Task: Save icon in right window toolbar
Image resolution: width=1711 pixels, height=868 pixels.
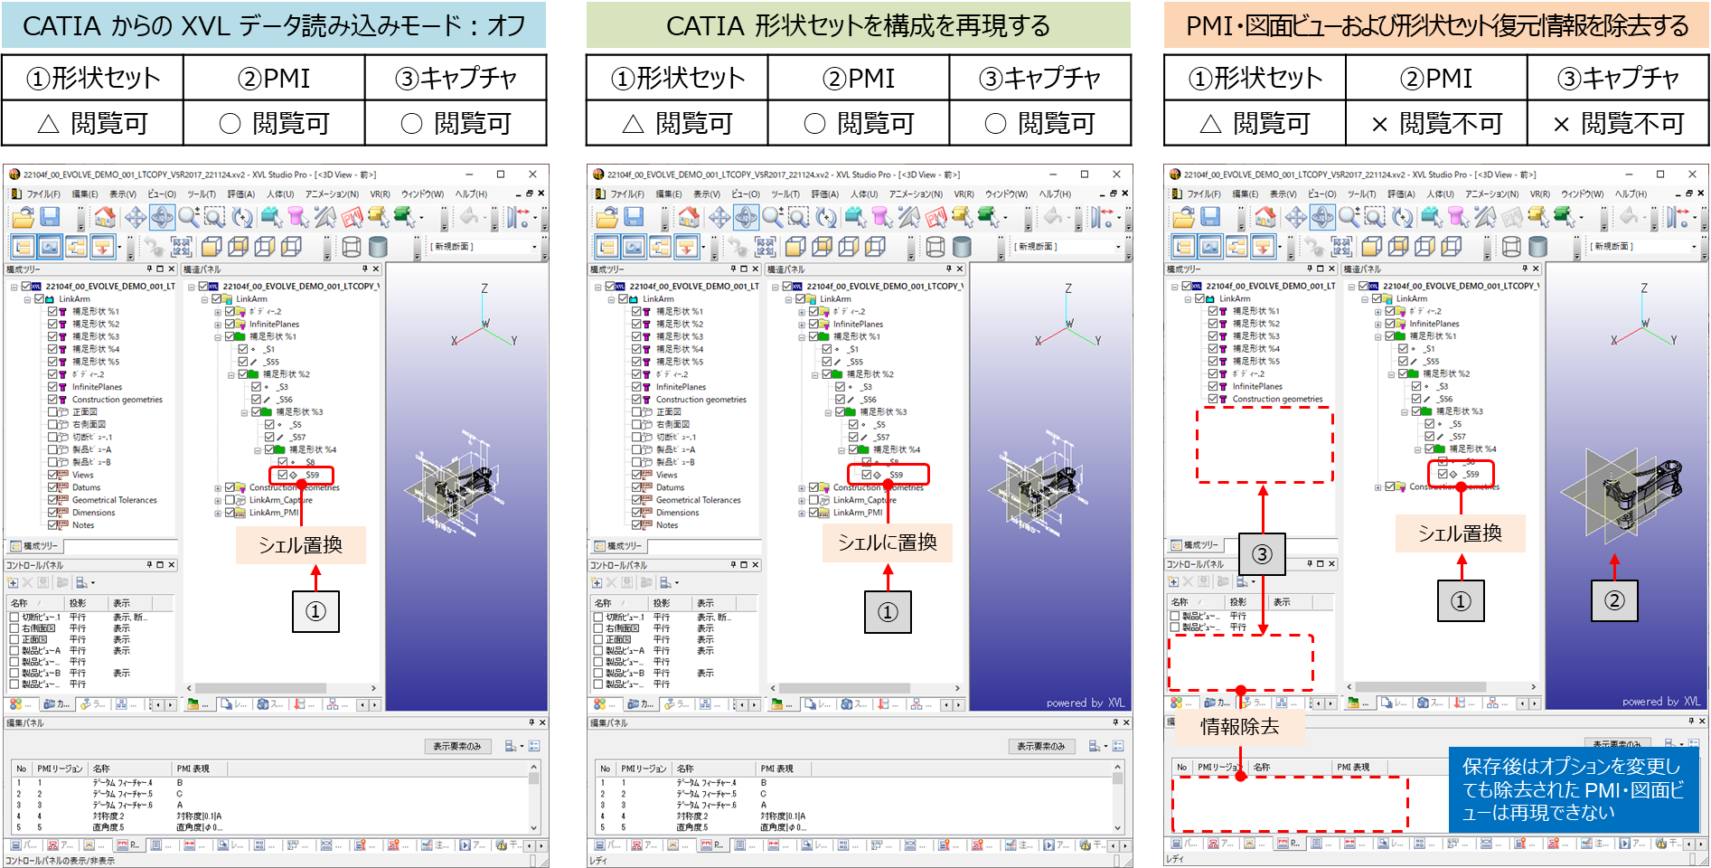Action: [1210, 217]
